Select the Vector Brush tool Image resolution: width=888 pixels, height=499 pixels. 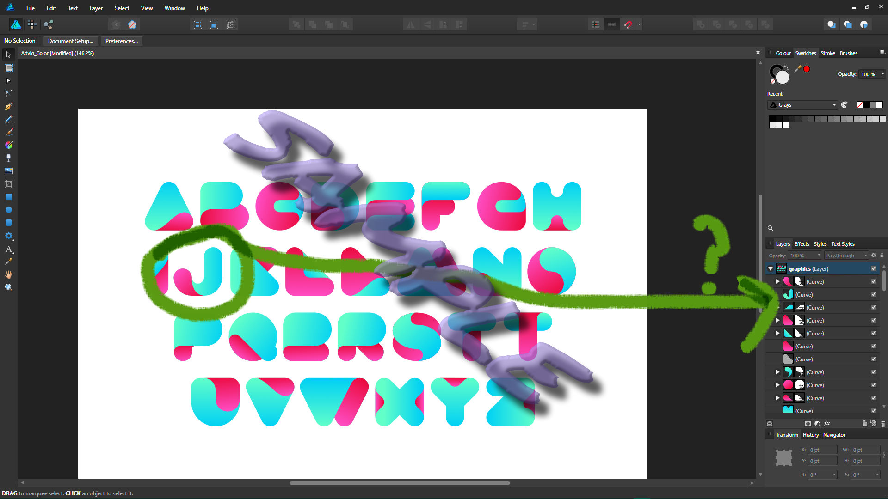point(8,132)
